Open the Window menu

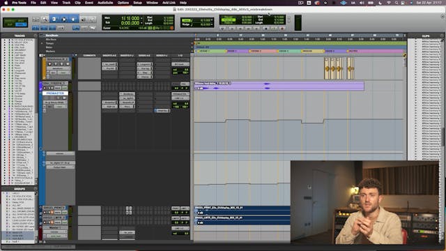152,3
